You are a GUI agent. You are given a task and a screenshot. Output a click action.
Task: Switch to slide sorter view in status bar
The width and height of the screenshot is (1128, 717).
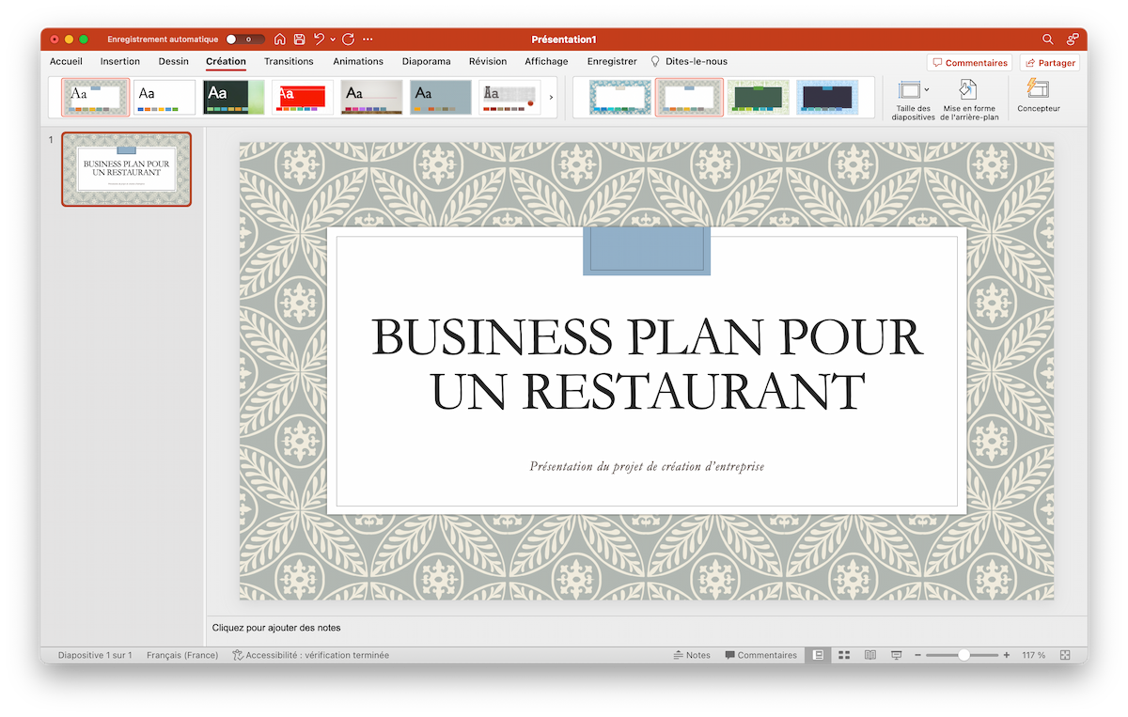(x=843, y=655)
